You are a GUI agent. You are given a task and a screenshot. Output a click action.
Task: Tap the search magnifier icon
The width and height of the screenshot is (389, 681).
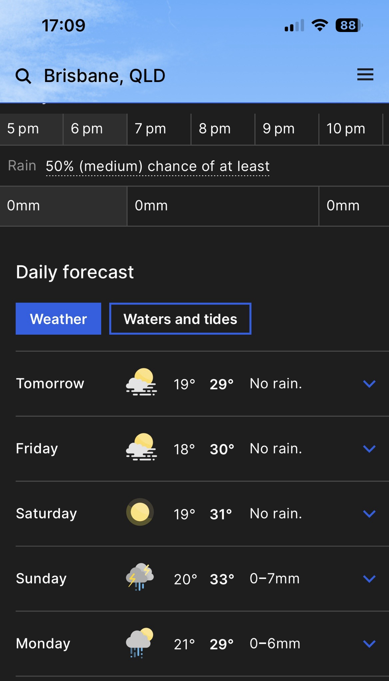point(23,76)
